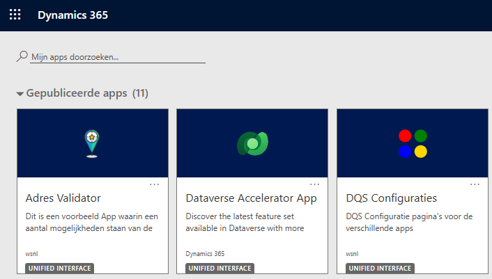Open the Adres Validator app title

coord(63,198)
